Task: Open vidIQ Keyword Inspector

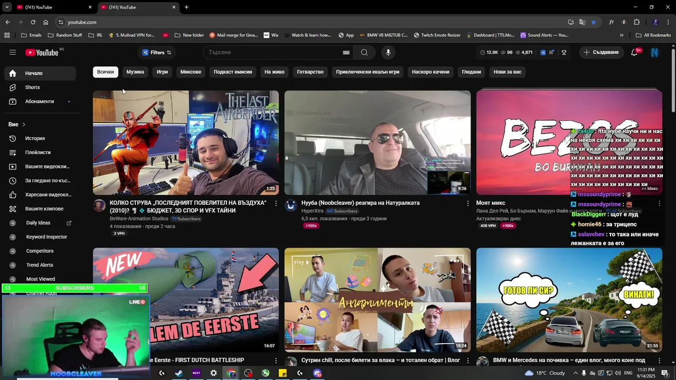Action: [x=40, y=237]
